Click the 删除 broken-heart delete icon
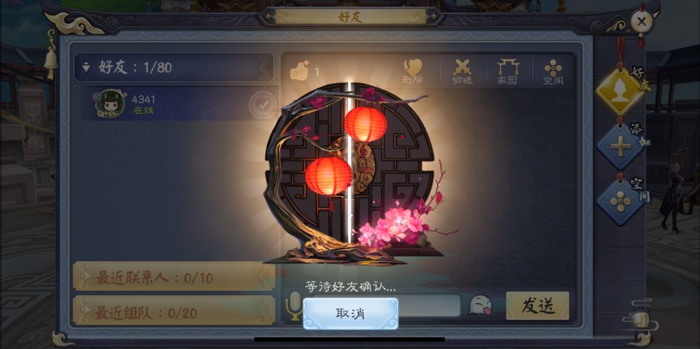 (x=412, y=71)
